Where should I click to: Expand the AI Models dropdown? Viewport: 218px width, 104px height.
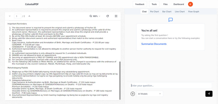tap(150, 94)
